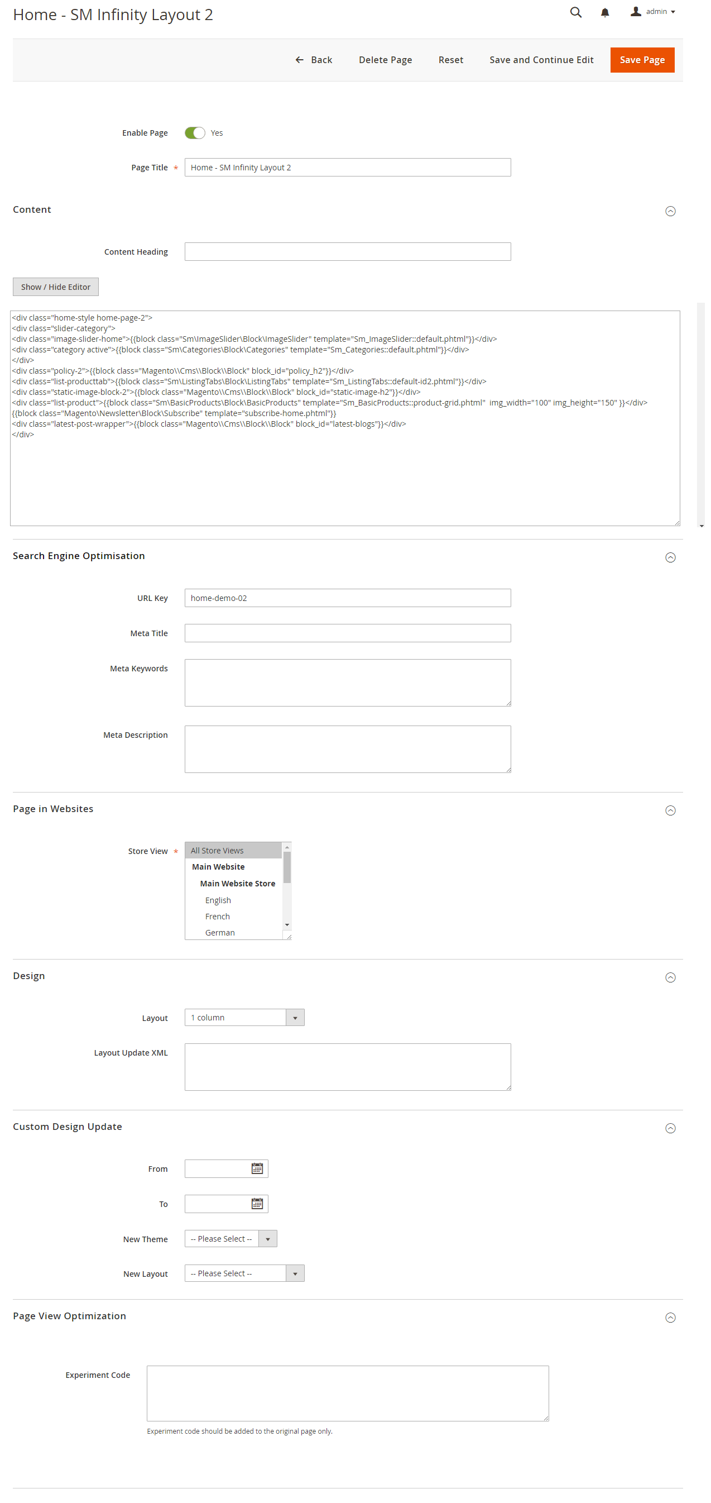Go back using the Back button
Image resolution: width=711 pixels, height=1503 pixels.
click(x=314, y=60)
